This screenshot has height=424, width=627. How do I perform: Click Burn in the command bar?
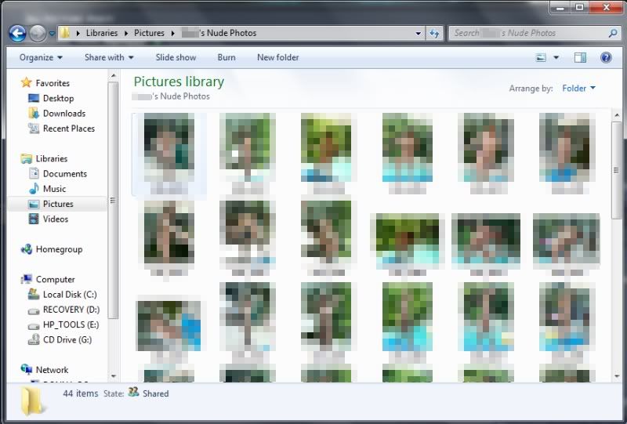(227, 57)
